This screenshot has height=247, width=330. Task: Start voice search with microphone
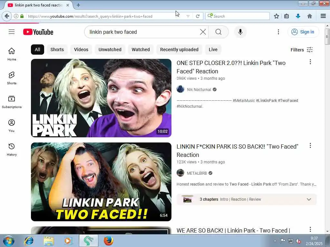pyautogui.click(x=240, y=32)
